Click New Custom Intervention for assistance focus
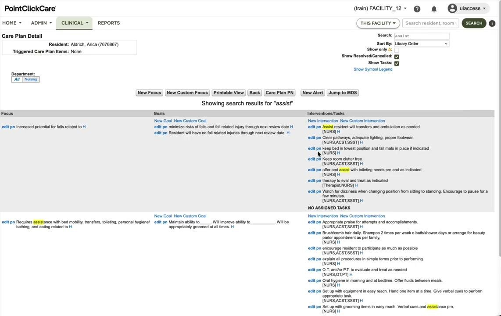The image size is (501, 316). tap(362, 216)
